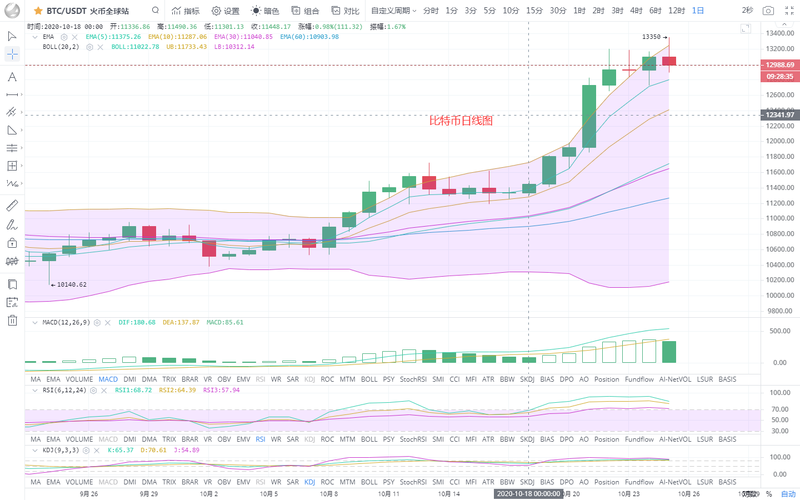This screenshot has width=800, height=500.
Task: Delete drawings with the trash icon
Action: click(12, 320)
